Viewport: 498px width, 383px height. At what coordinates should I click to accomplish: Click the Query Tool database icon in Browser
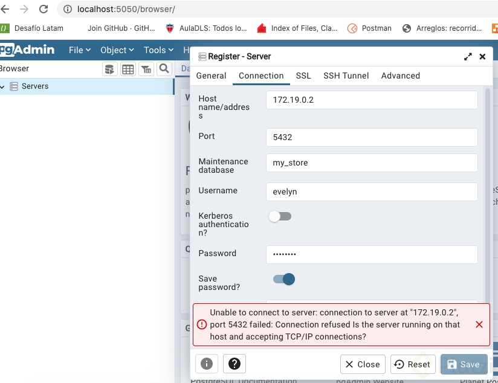point(109,69)
